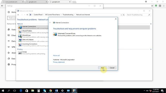Open the Data usage icon in Settings

coord(9,59)
